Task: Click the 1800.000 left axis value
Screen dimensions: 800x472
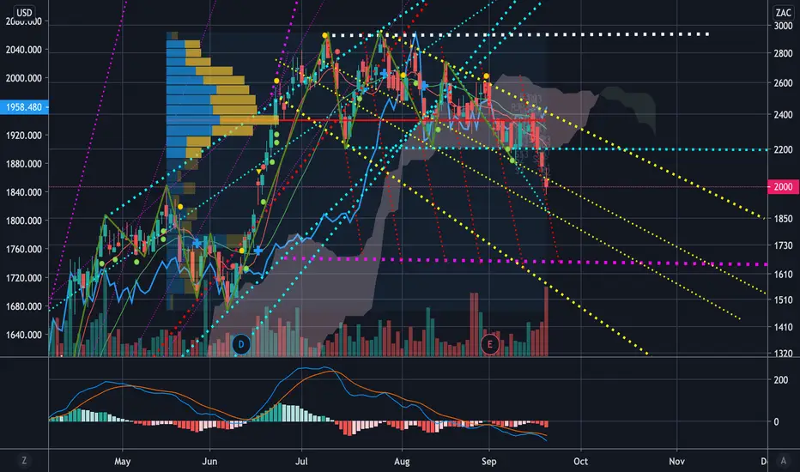Action: tap(23, 221)
